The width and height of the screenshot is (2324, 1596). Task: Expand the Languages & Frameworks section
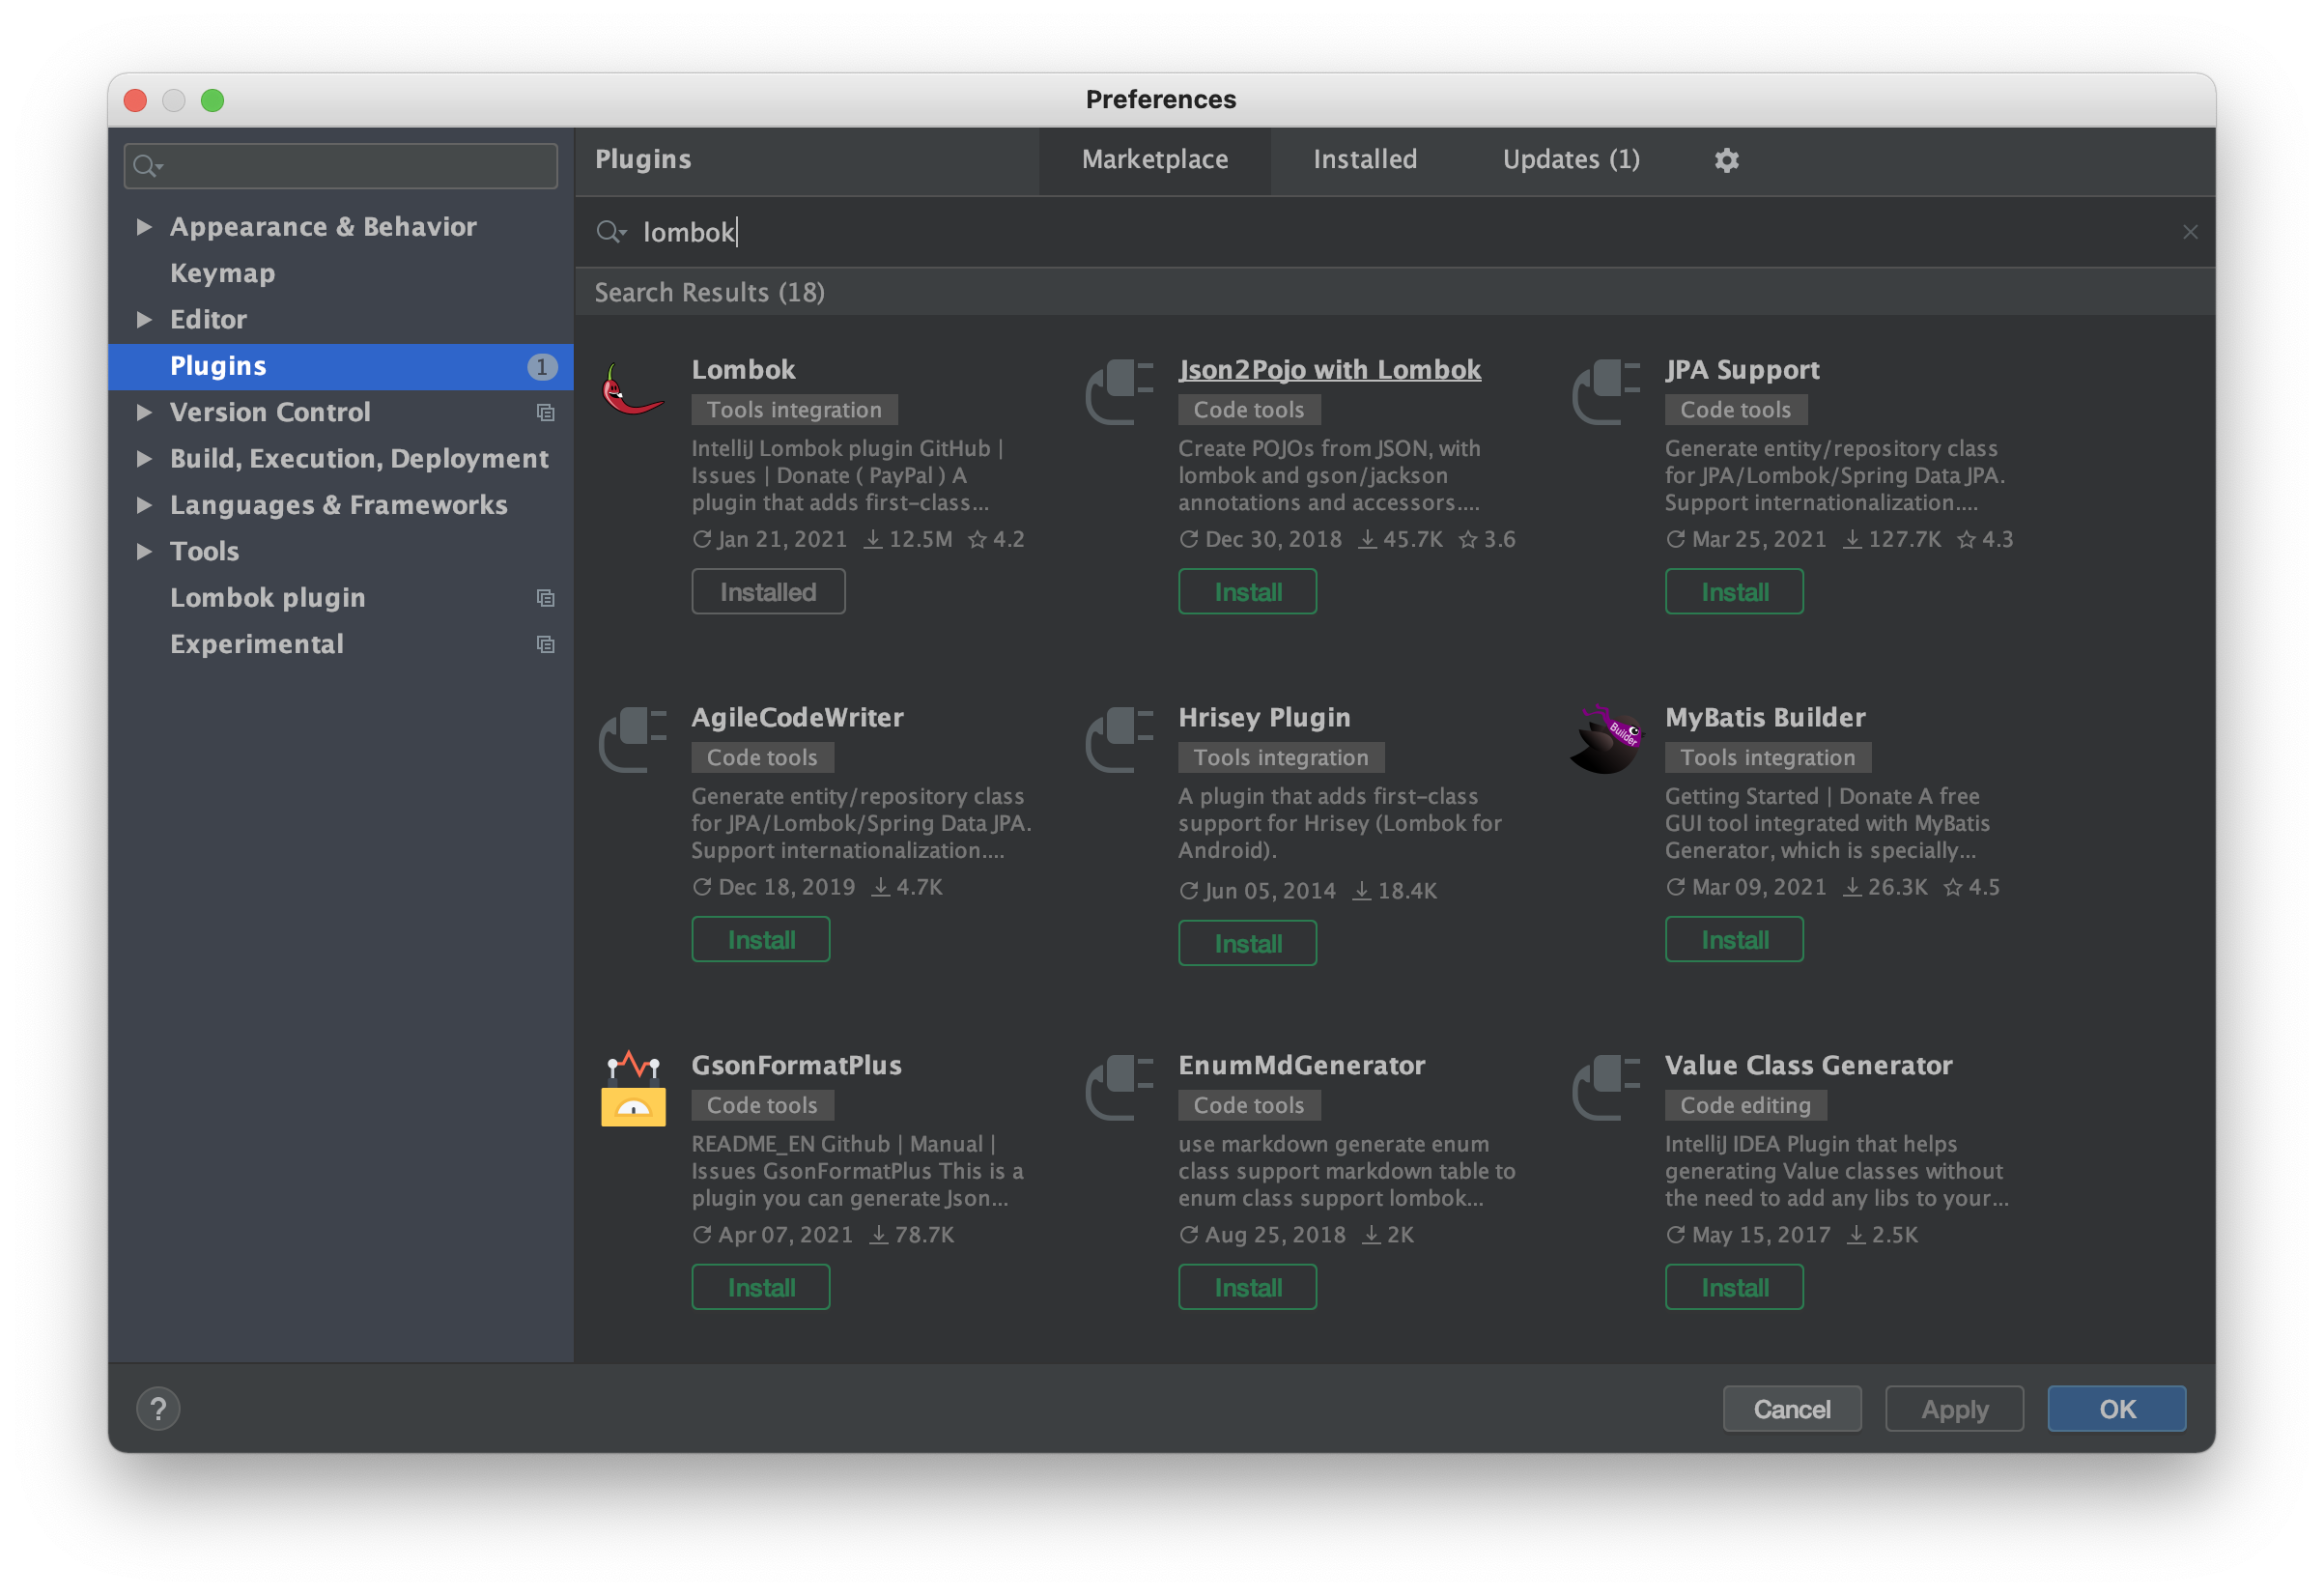tap(144, 505)
